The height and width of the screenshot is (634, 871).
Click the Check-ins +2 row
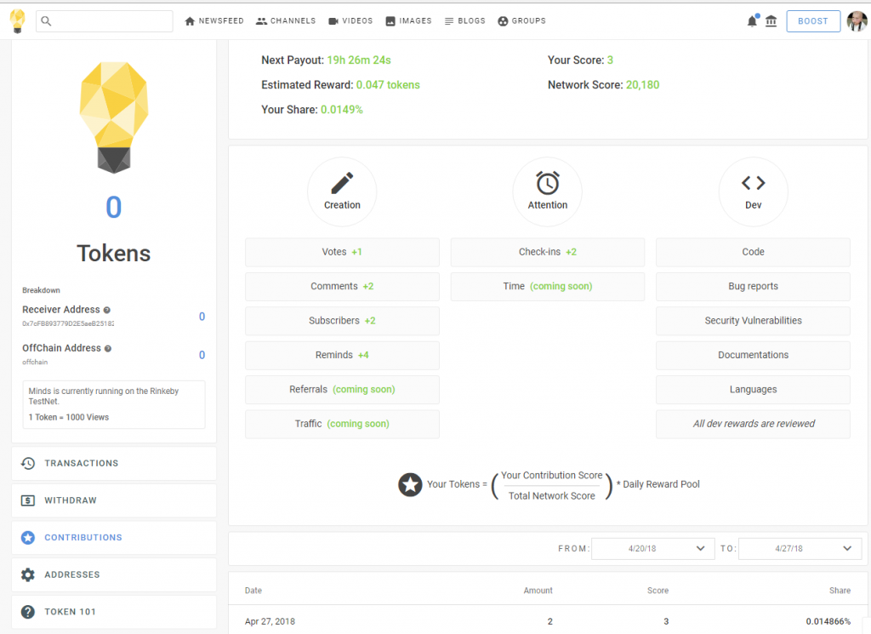[x=548, y=252]
